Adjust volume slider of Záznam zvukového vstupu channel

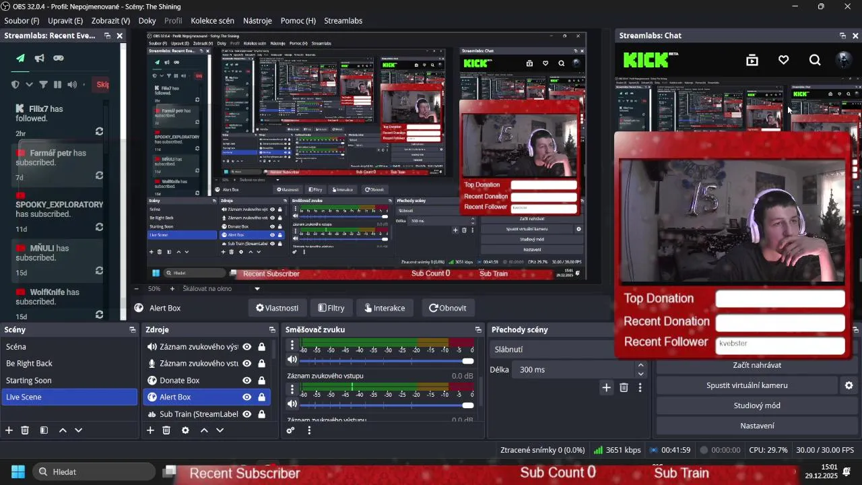[x=387, y=405]
